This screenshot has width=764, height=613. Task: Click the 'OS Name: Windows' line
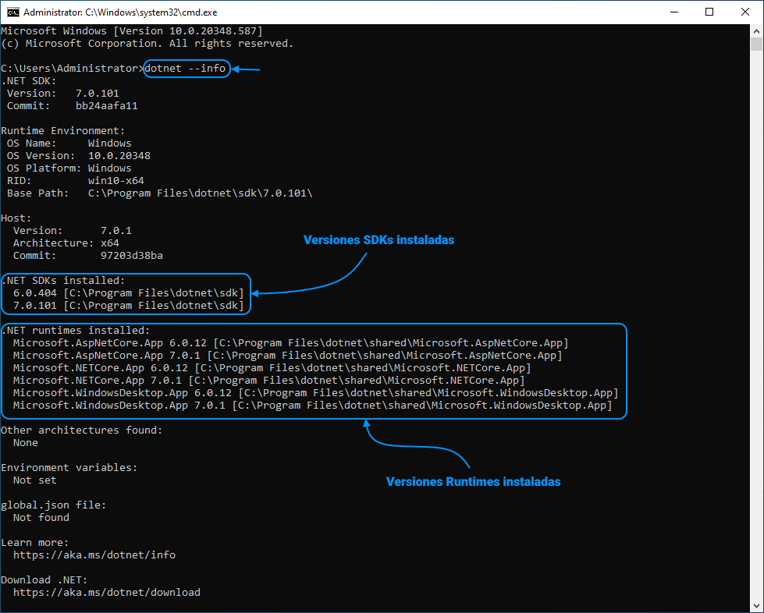click(x=69, y=144)
